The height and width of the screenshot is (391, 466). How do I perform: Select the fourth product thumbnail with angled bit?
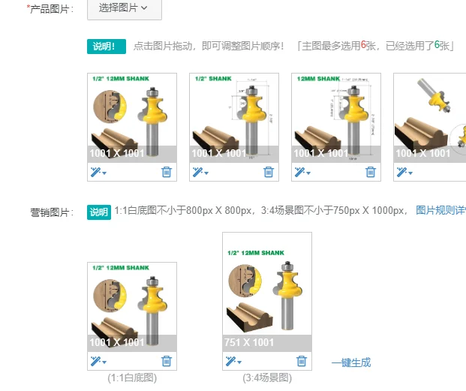[430, 118]
